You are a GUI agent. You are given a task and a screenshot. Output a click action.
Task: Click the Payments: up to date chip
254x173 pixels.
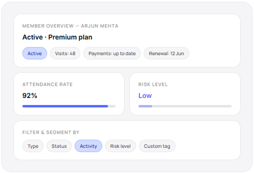112,53
